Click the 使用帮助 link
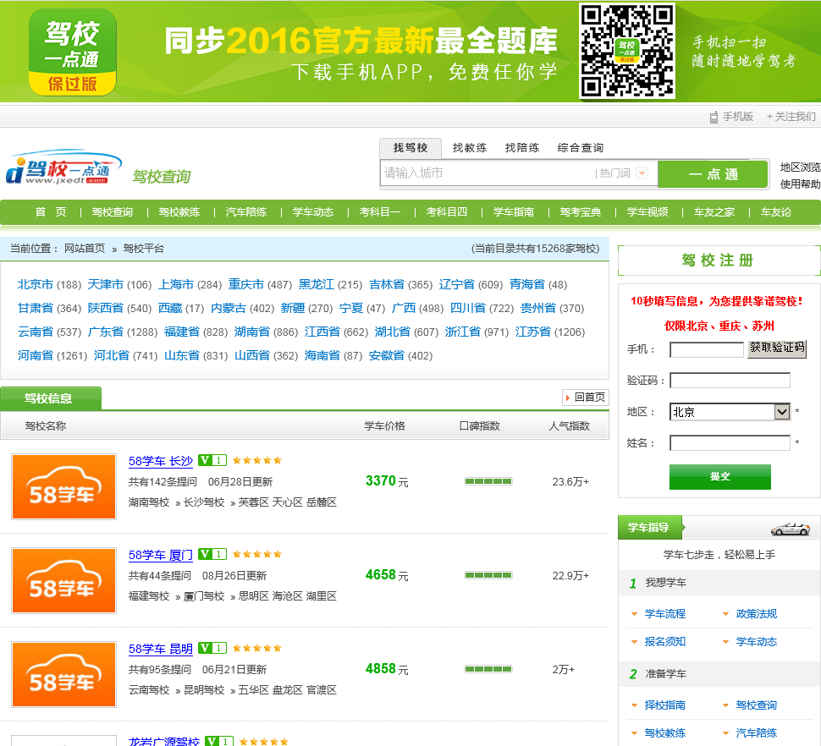The width and height of the screenshot is (821, 746). pyautogui.click(x=800, y=184)
